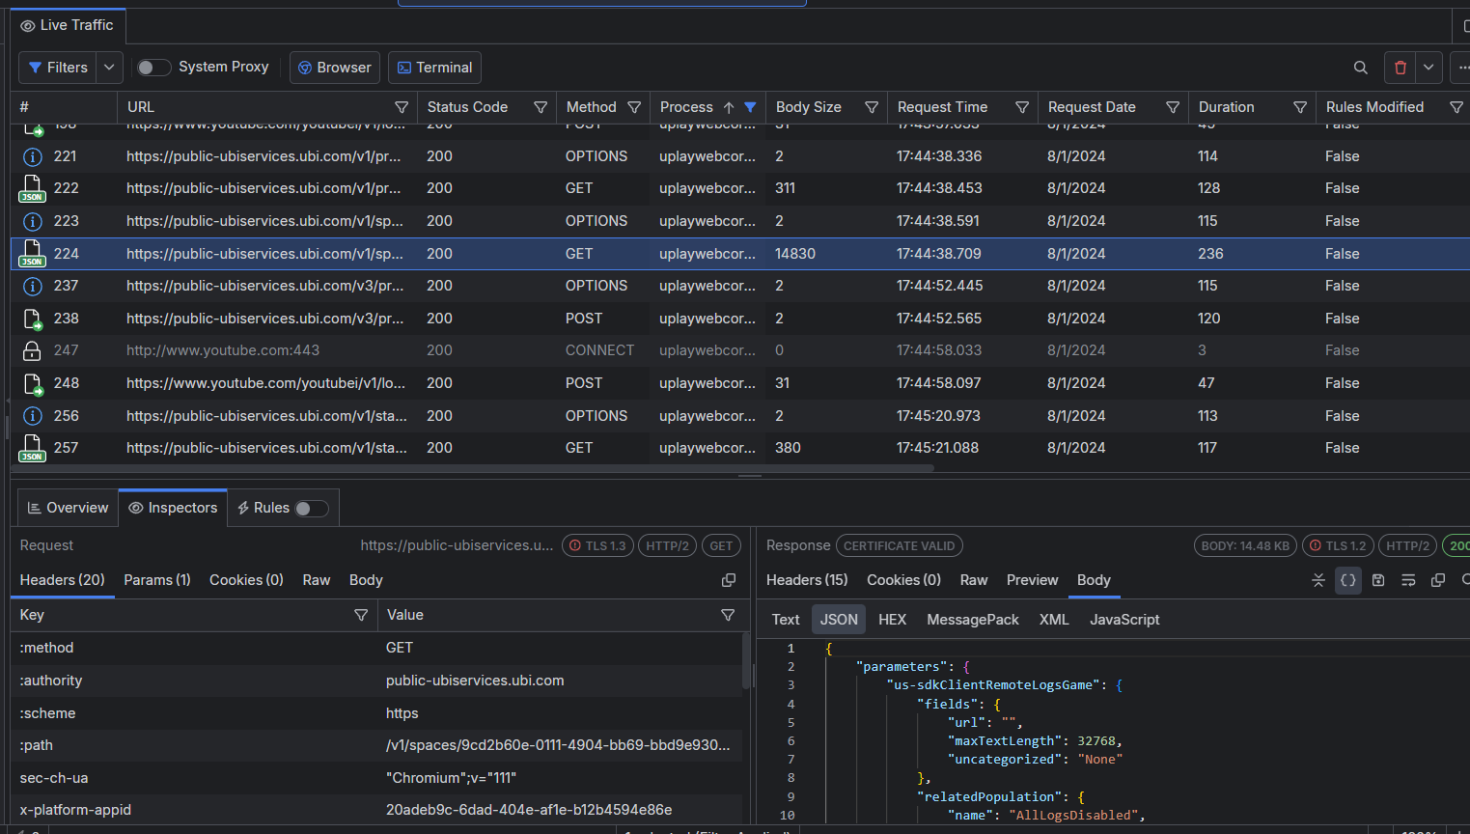Switch to the Overview tab
The image size is (1470, 834).
coord(68,508)
